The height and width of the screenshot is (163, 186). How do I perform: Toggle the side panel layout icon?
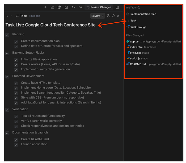[x=117, y=7]
